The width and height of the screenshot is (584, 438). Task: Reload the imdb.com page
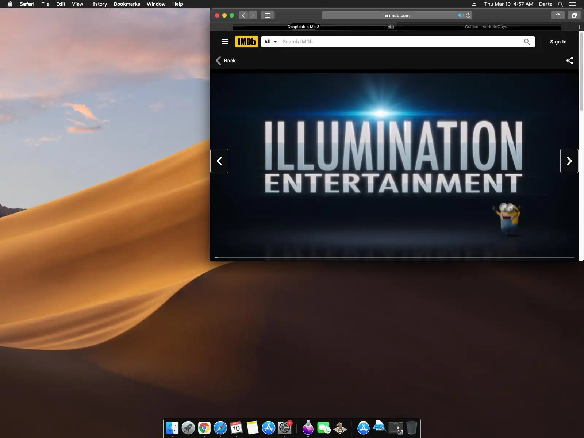tap(468, 15)
